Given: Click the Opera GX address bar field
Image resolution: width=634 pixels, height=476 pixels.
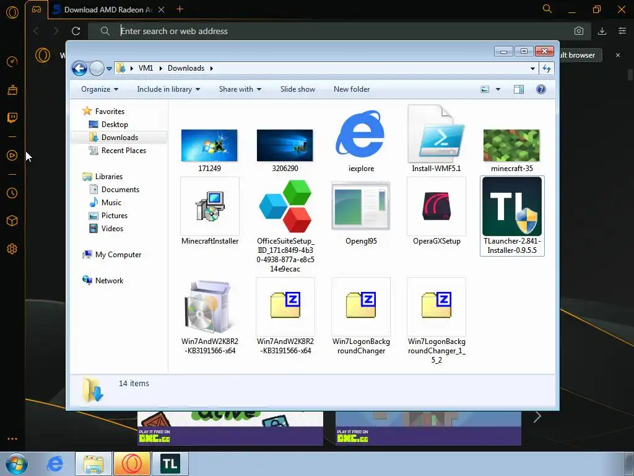Looking at the screenshot, I should 340,31.
